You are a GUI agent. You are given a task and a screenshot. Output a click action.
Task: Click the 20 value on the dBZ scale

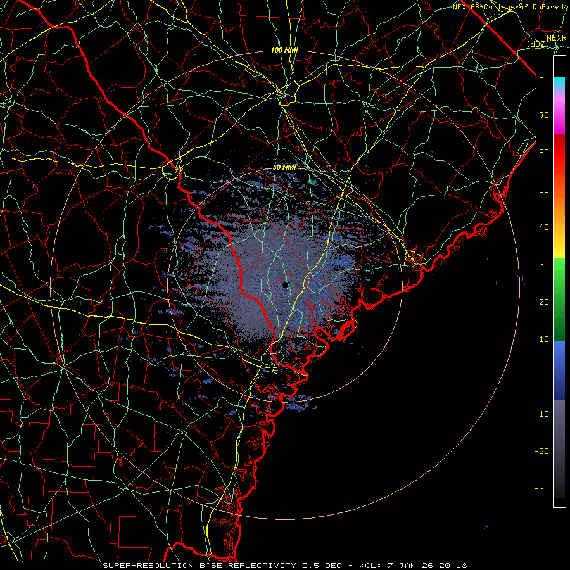(544, 301)
